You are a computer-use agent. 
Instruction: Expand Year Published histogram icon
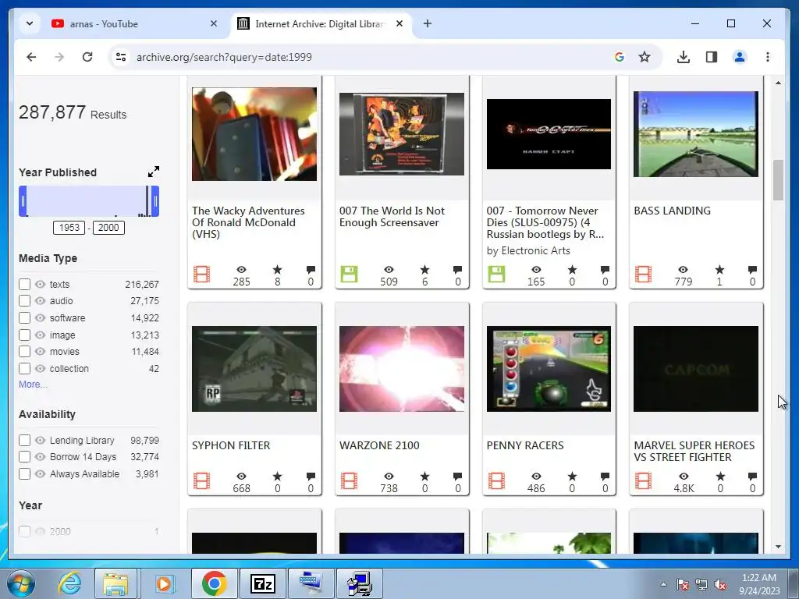154,172
